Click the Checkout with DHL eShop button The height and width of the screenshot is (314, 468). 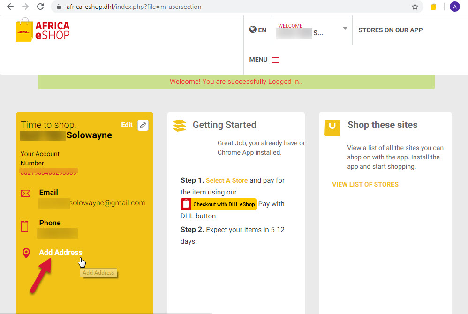(218, 204)
